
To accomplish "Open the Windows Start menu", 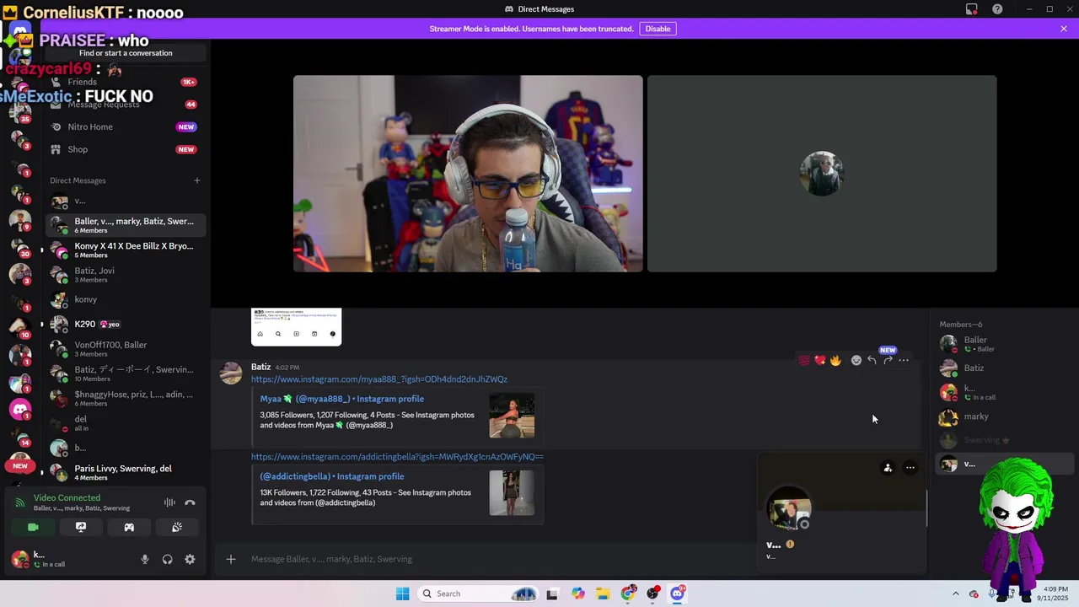I will [x=403, y=594].
